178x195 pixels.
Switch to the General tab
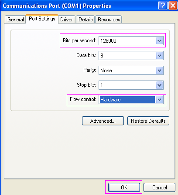[x=15, y=20]
